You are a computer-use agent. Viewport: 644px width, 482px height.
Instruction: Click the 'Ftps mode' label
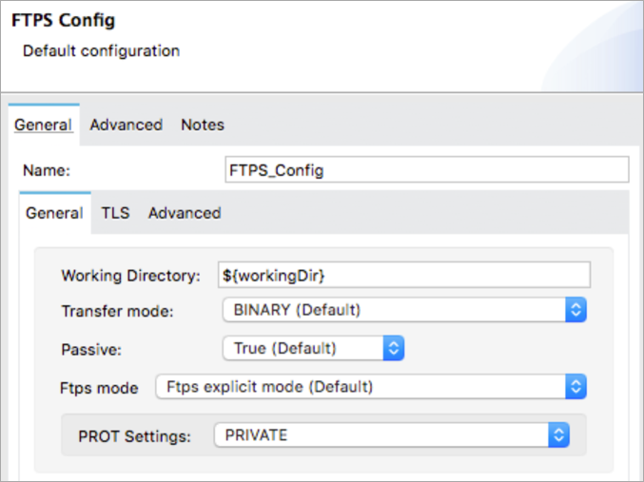(x=99, y=388)
